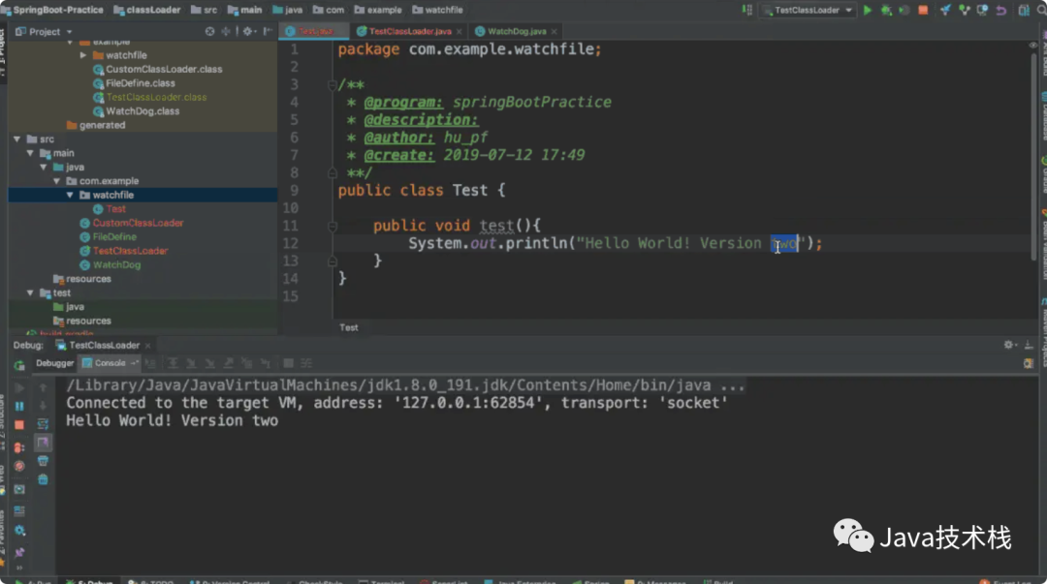
Task: Collapse the main folder node
Action: tap(30, 153)
